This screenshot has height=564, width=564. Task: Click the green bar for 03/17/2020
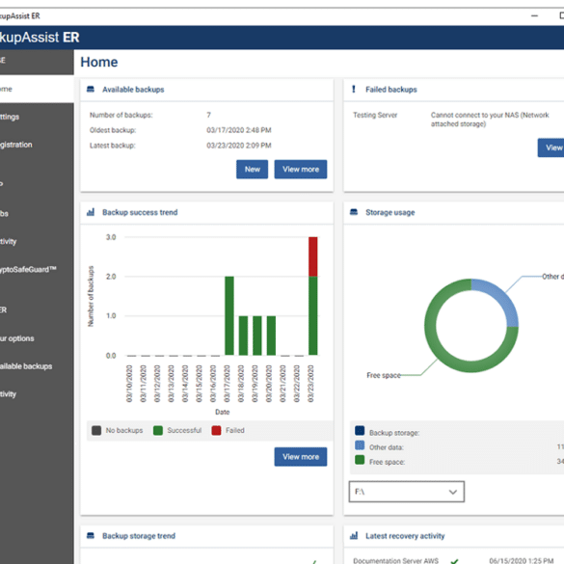(x=229, y=315)
